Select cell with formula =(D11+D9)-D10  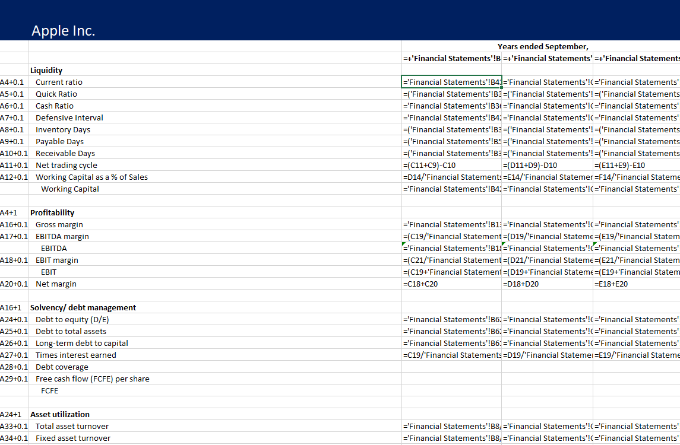(x=548, y=165)
